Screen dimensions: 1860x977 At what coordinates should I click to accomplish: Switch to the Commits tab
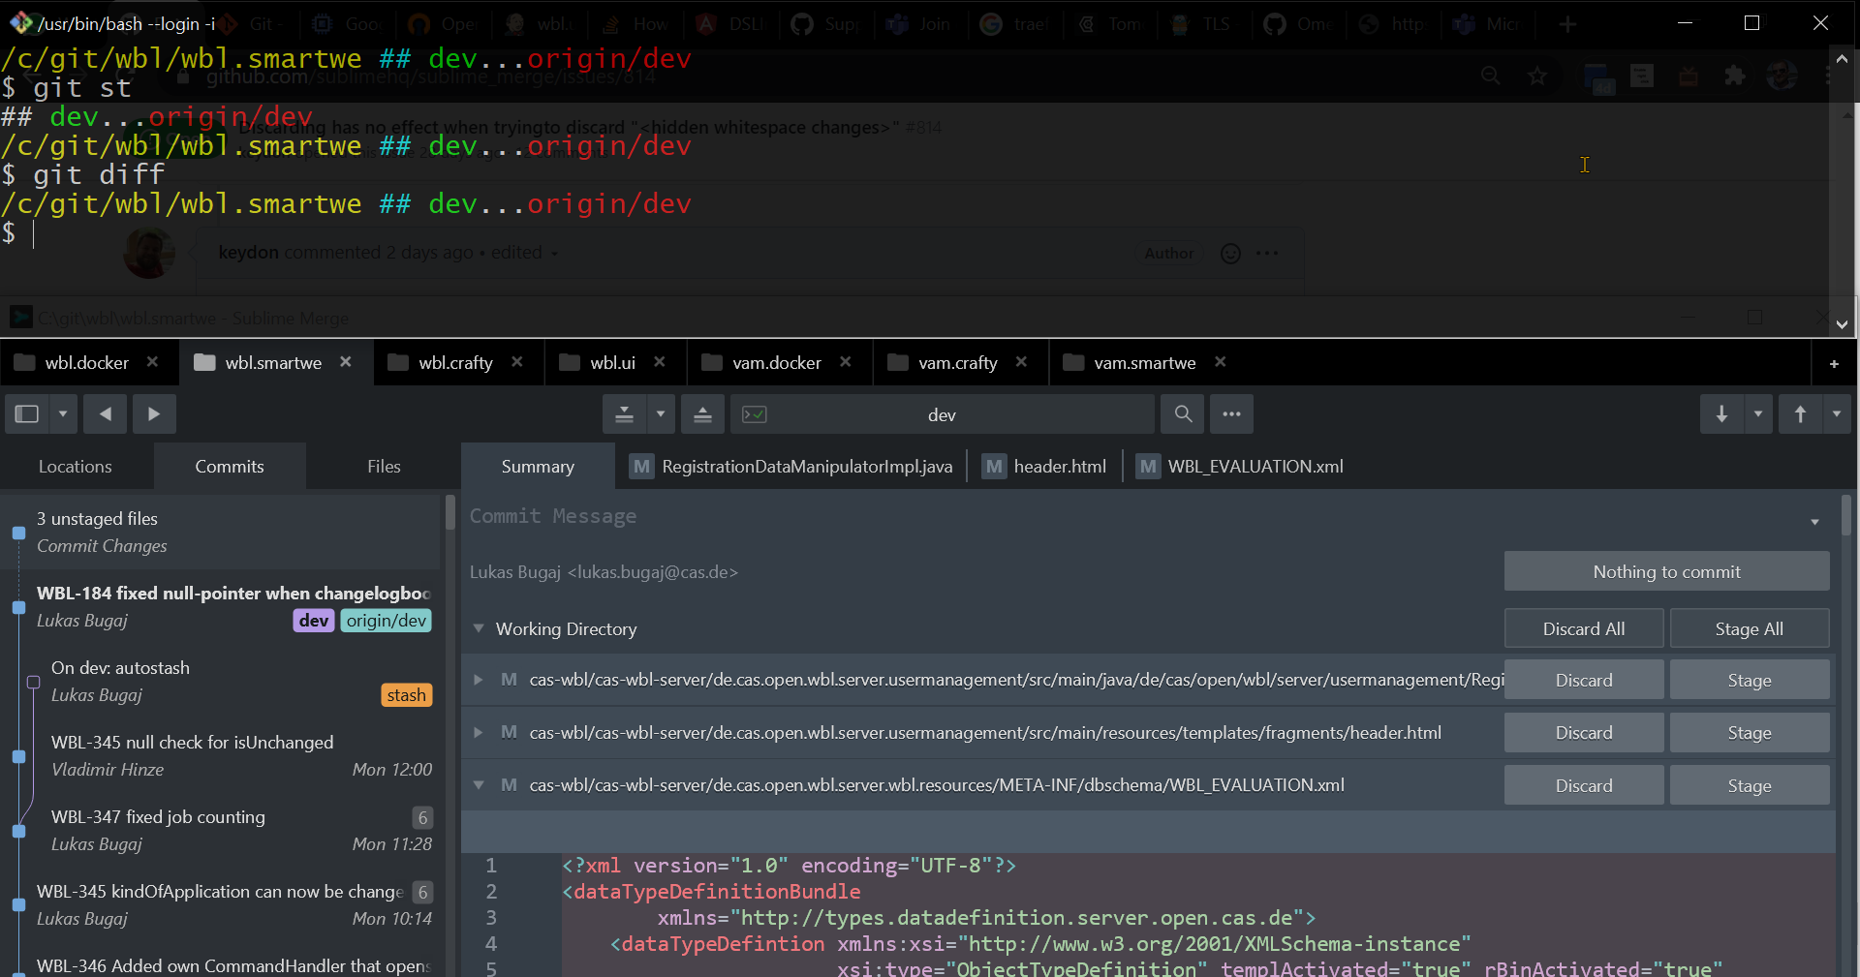coord(229,466)
